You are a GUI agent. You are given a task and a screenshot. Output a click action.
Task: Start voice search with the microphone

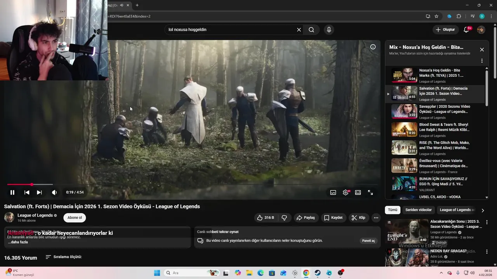click(329, 29)
